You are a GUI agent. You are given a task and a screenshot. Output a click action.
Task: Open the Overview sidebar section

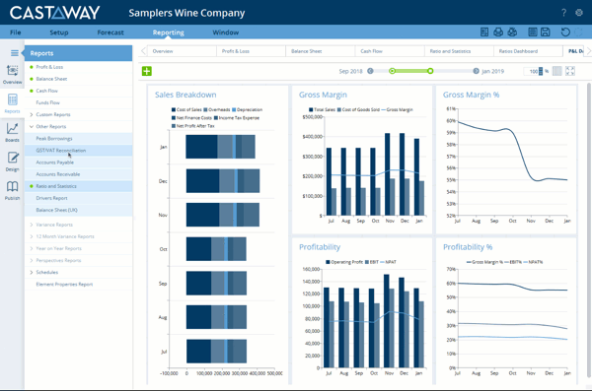(x=12, y=74)
